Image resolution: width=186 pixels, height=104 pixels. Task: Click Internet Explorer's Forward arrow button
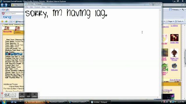6,5
